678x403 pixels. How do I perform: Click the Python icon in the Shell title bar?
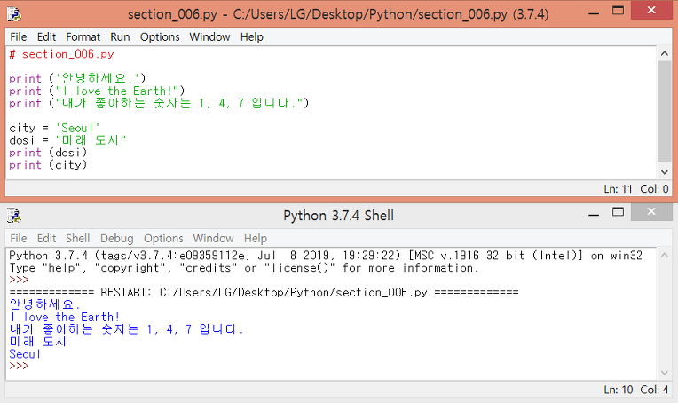pyautogui.click(x=14, y=216)
